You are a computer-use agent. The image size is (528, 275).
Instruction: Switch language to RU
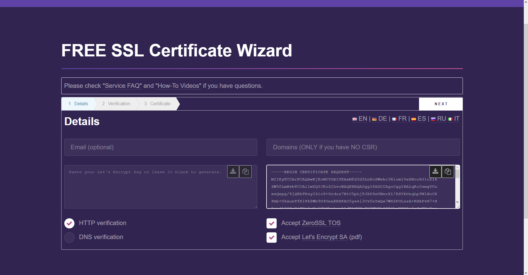438,119
